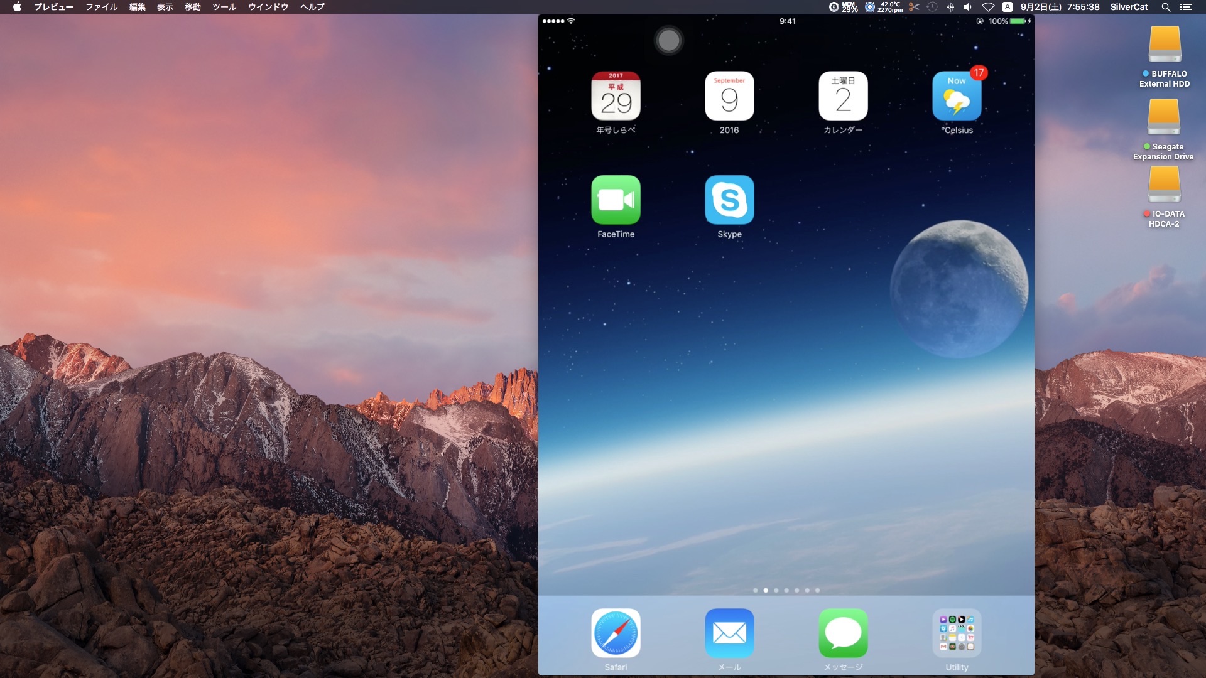Open the 年号しらべ app icon
Screen dimensions: 1206x678
point(616,95)
